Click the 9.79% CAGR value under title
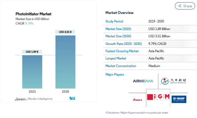The image size is (197, 118). 29,23
